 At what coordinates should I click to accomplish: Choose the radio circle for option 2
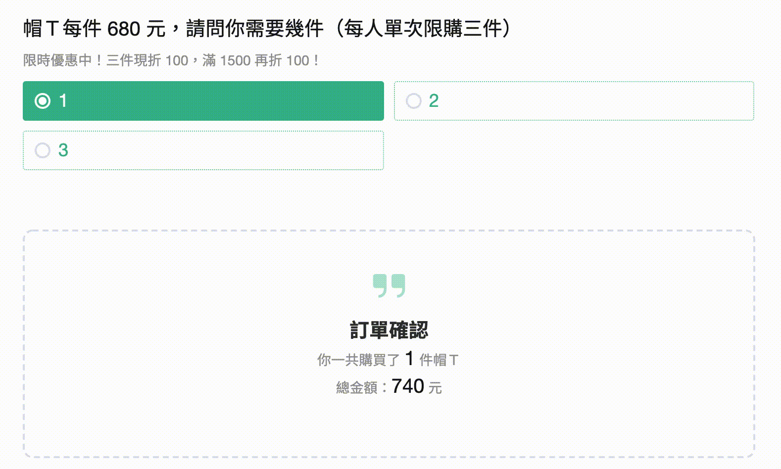[414, 101]
